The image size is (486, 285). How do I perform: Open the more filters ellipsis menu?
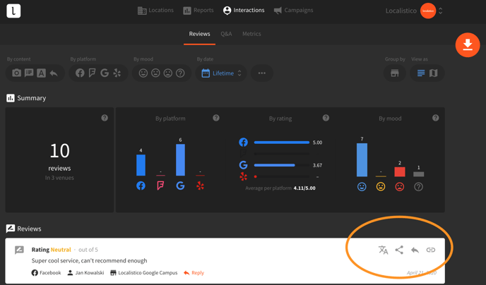(x=262, y=73)
